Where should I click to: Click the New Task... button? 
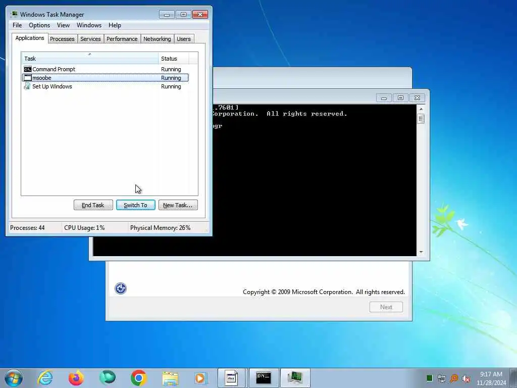click(x=178, y=205)
